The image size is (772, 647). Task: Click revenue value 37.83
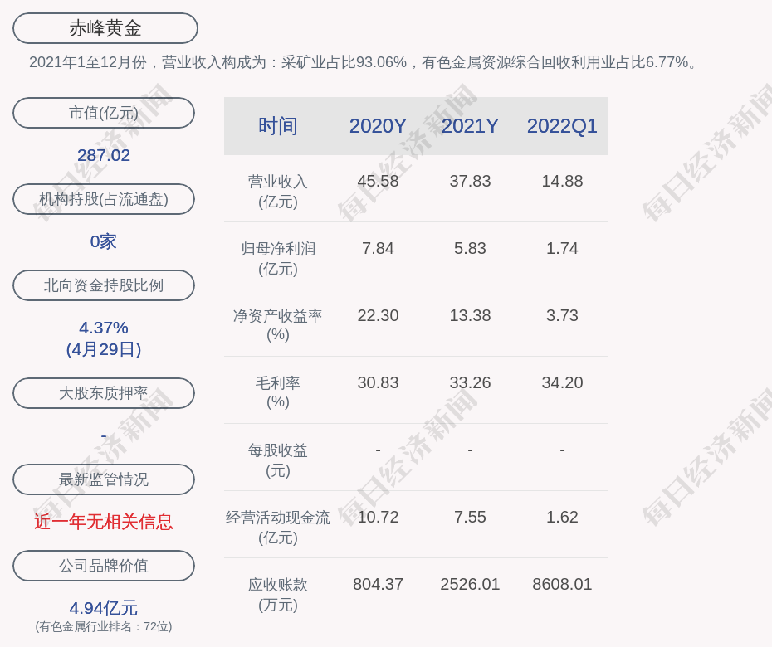pos(470,181)
